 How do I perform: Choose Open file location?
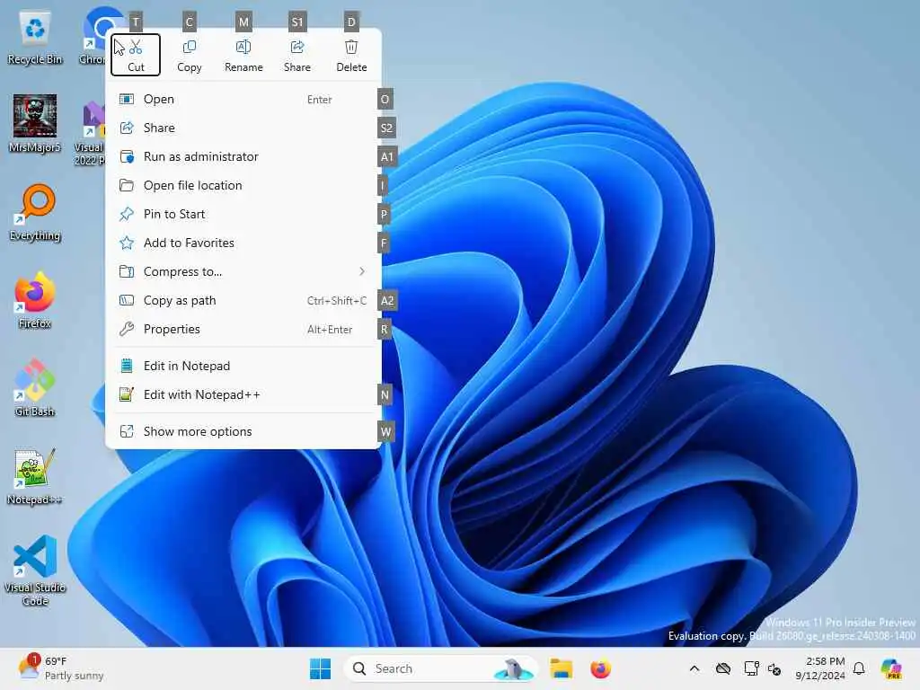[243, 185]
